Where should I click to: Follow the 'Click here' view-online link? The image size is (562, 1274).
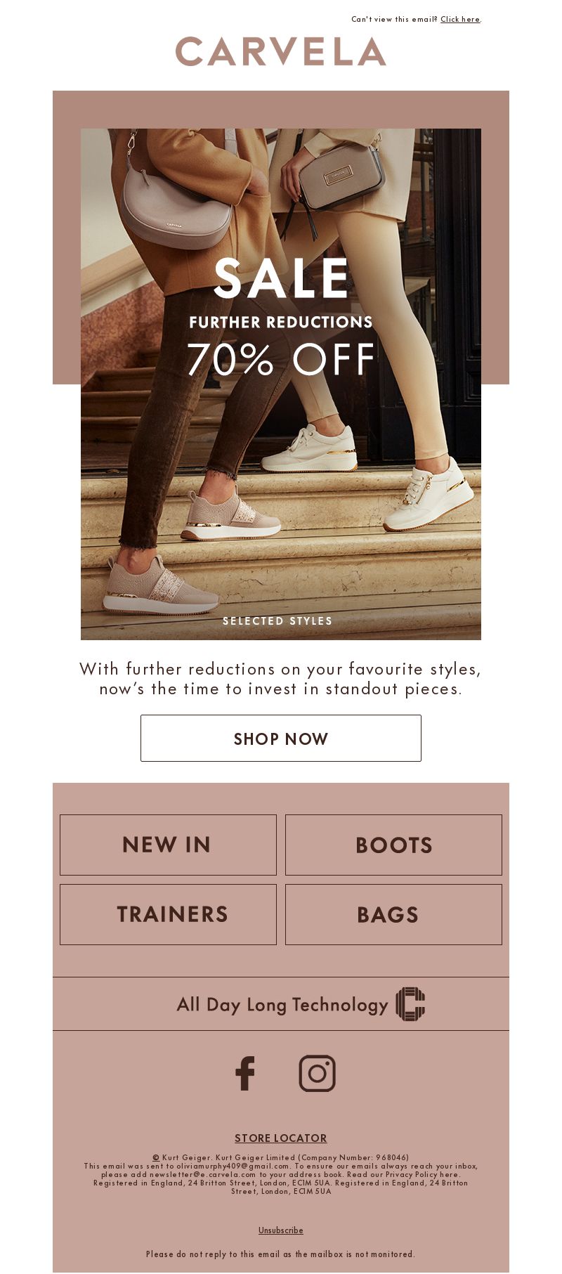point(460,19)
